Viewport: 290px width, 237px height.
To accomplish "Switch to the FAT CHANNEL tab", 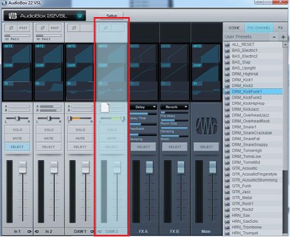I will [259, 28].
